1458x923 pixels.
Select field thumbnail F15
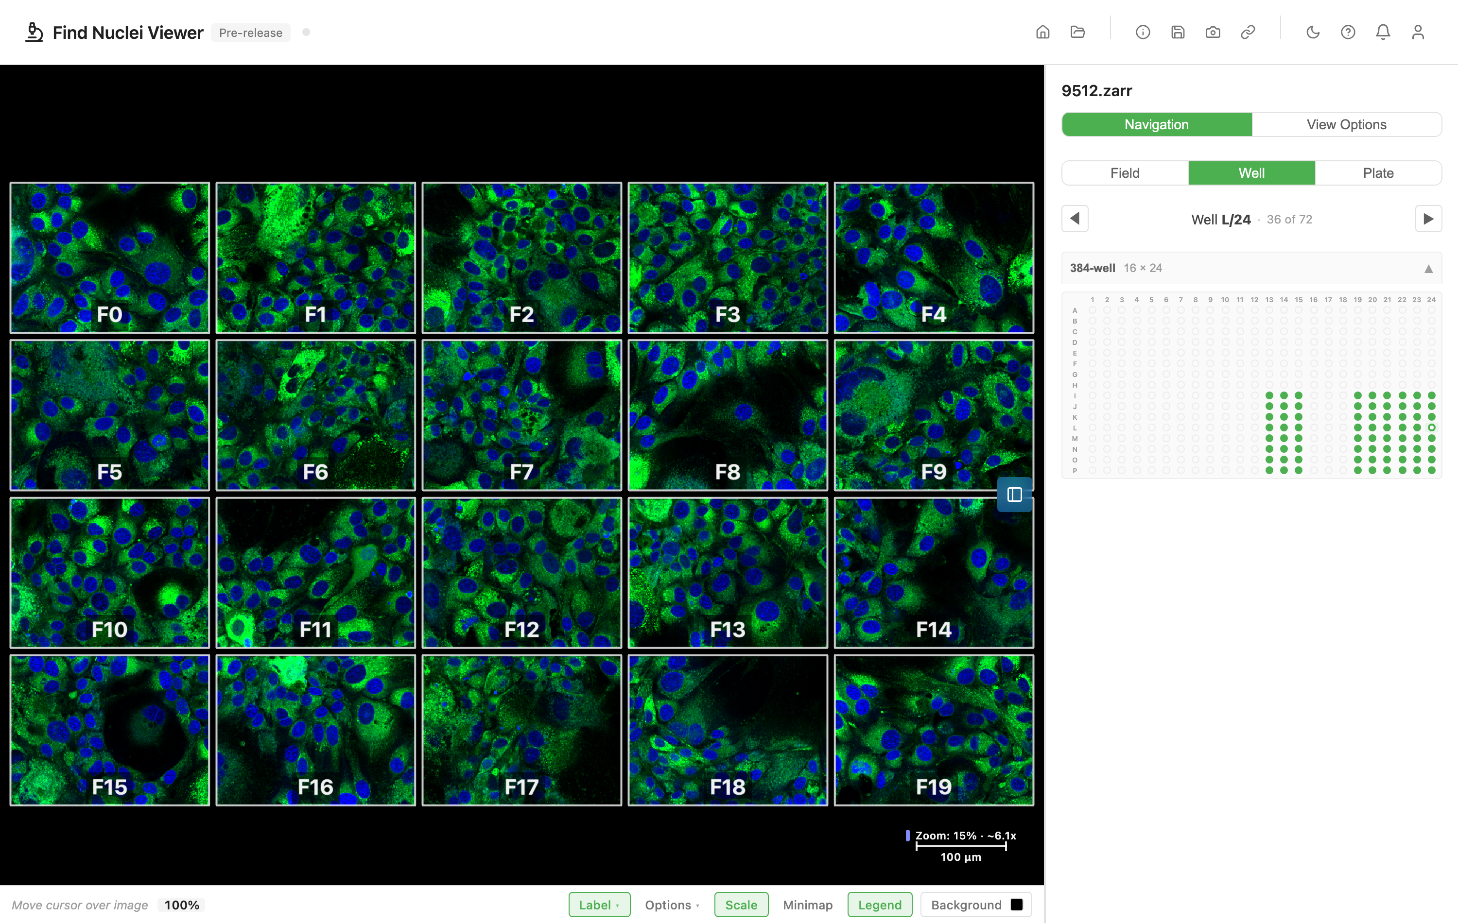(109, 730)
